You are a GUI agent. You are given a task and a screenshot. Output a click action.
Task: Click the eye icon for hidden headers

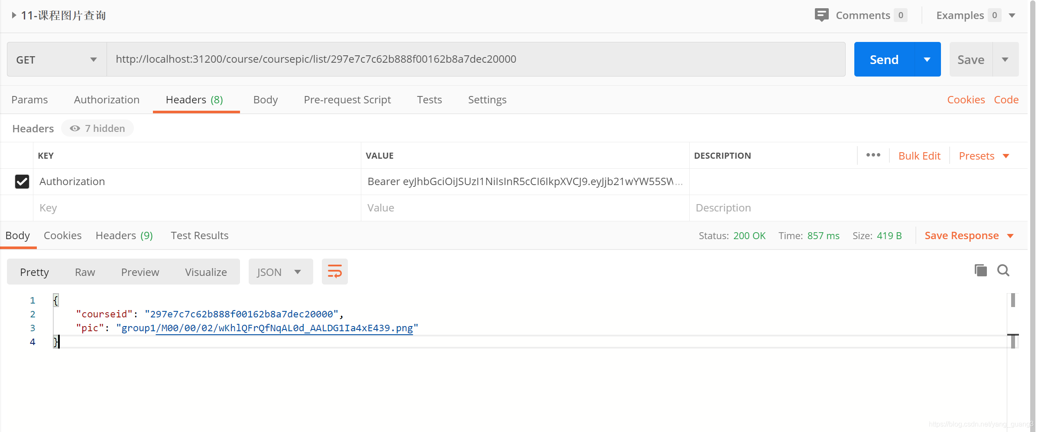pyautogui.click(x=75, y=128)
